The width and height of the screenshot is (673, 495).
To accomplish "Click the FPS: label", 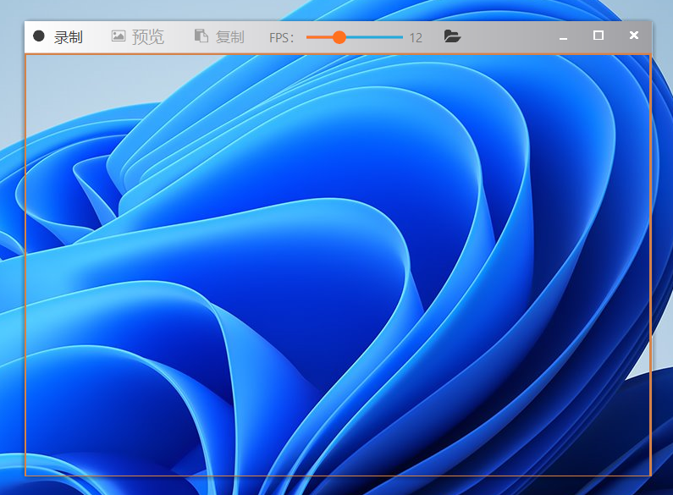I will 281,37.
